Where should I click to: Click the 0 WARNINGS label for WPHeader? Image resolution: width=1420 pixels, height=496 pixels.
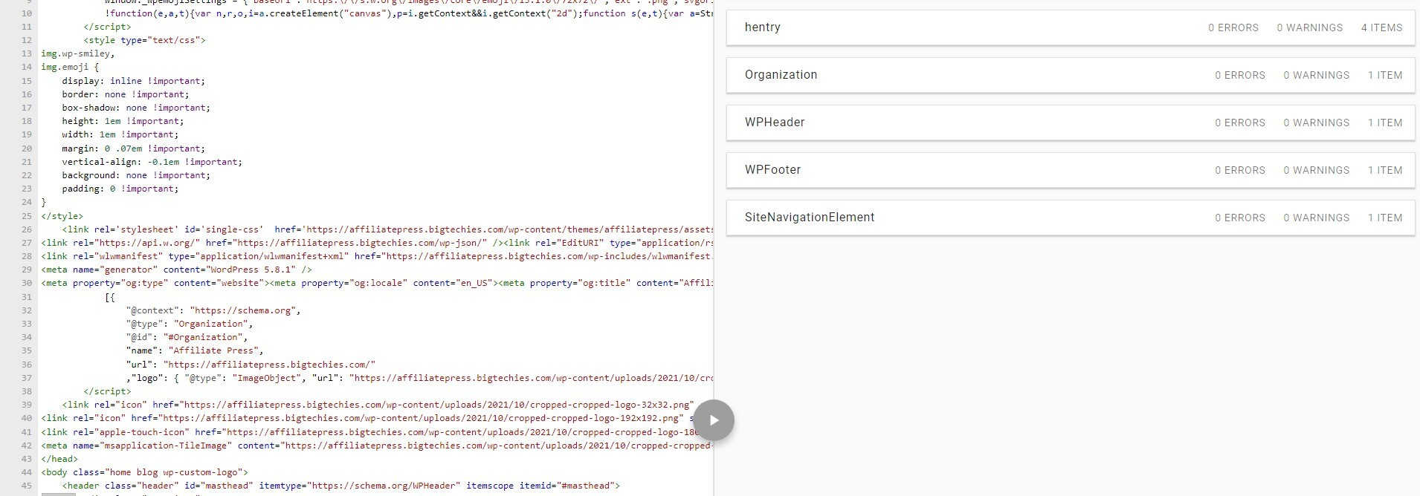pos(1316,123)
